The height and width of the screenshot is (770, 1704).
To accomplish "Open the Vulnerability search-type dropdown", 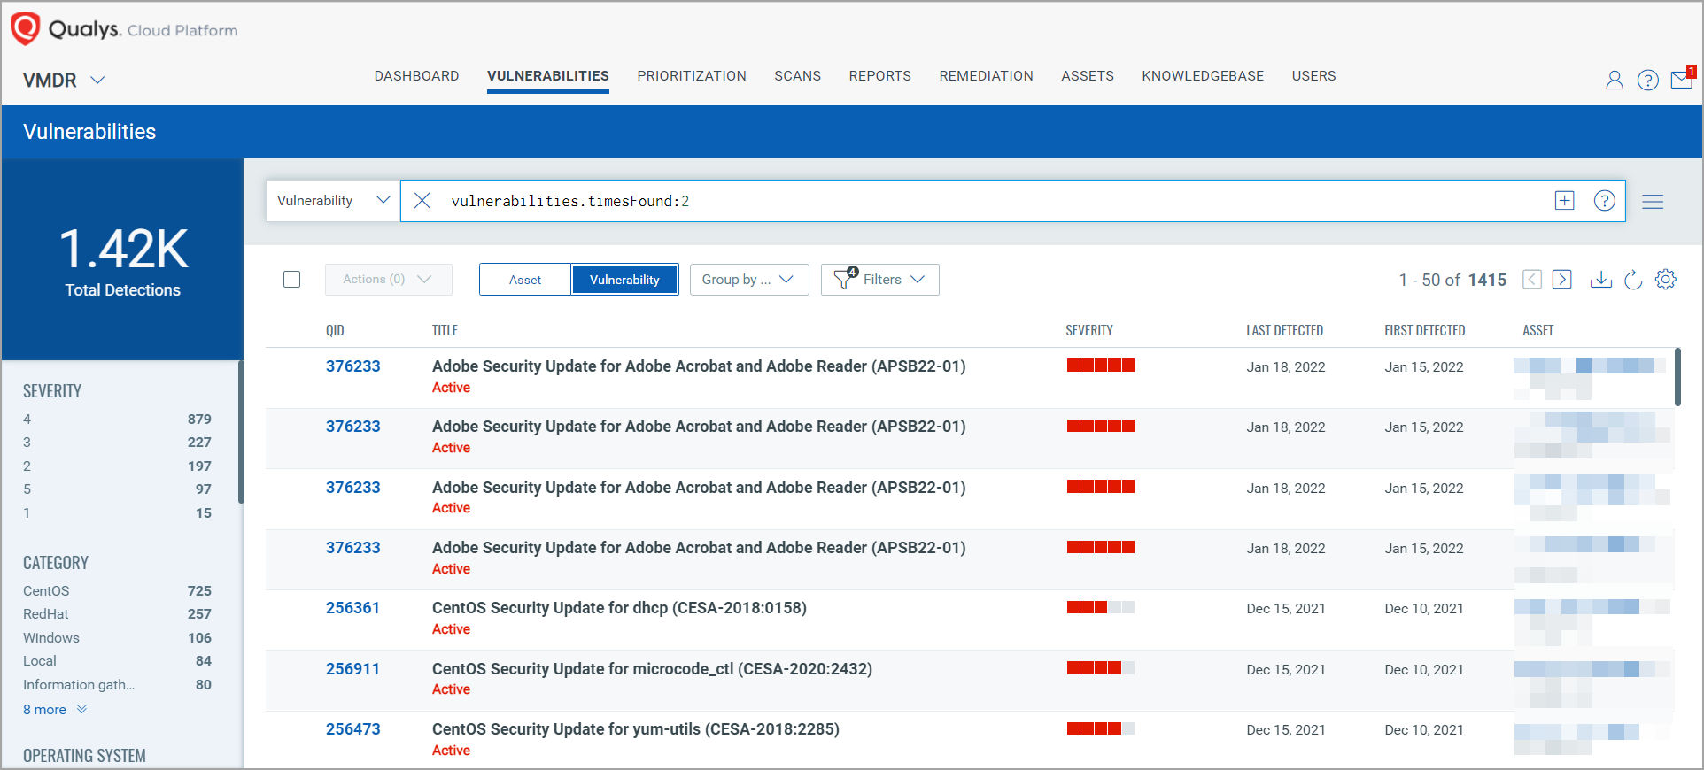I will tap(333, 201).
